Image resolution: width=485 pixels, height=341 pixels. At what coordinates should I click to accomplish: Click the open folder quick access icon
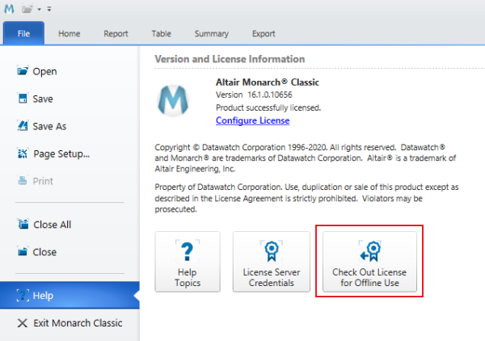(27, 9)
